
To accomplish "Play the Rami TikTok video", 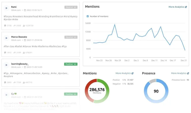I will coord(6,8).
